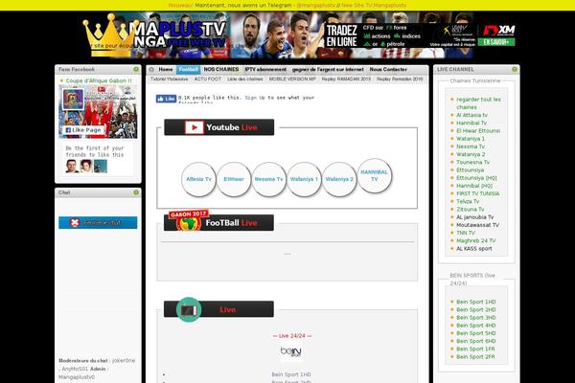Image resolution: width=575 pixels, height=383 pixels.
Task: Click the Gabon 2017 Football Live badge
Action: click(189, 220)
